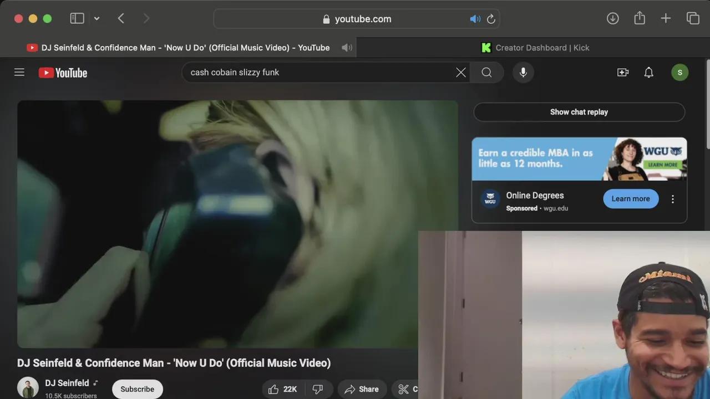Click the Online Degrees ad title
The width and height of the screenshot is (710, 399).
pos(535,196)
